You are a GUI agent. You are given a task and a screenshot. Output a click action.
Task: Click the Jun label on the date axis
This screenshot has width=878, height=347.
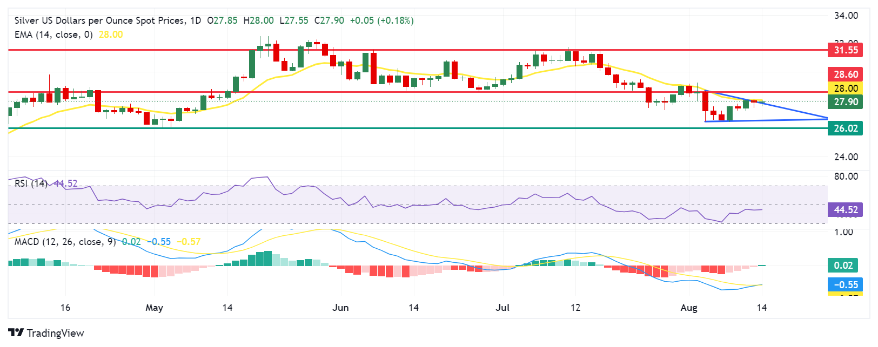[x=340, y=308]
